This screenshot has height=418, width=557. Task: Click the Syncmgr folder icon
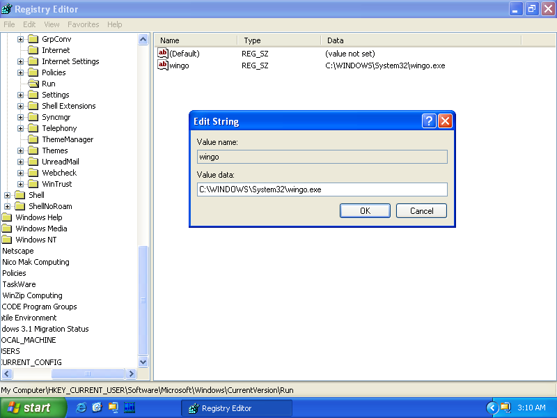click(33, 117)
